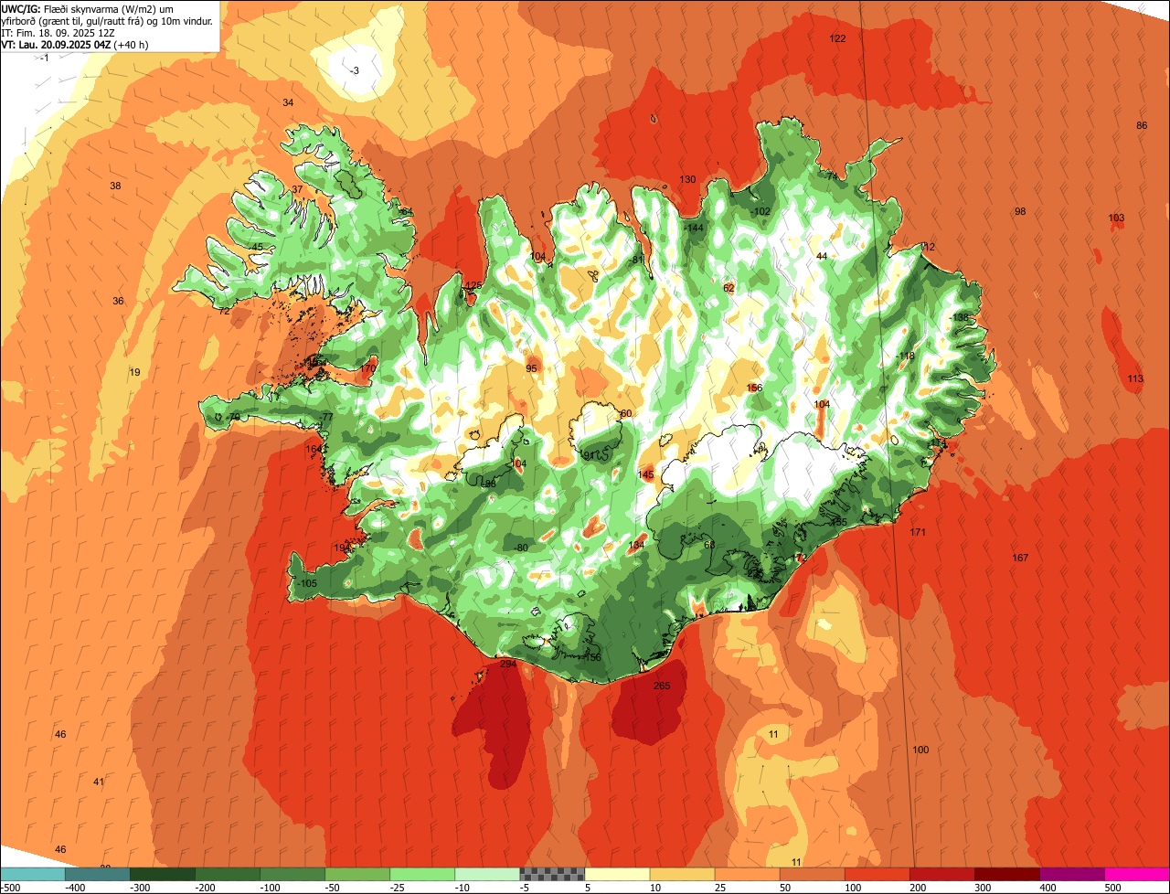Click the flux value 113 in the eastern ocean

pyautogui.click(x=1135, y=378)
